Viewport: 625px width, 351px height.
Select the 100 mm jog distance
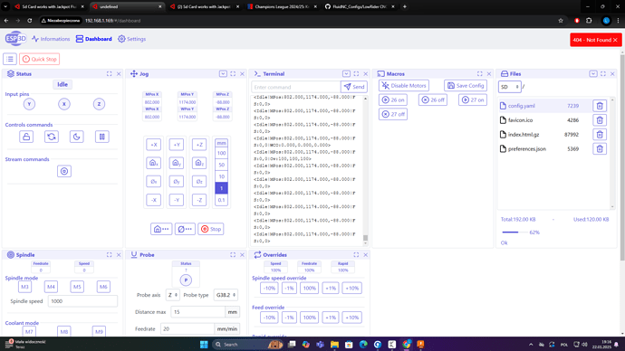click(221, 153)
